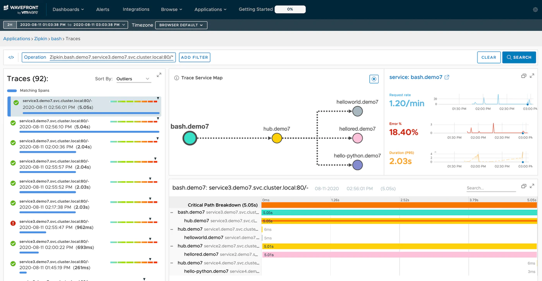Screen dimensions: 542x281
Task: Open bash.demo7 service external link icon
Action: click(447, 77)
